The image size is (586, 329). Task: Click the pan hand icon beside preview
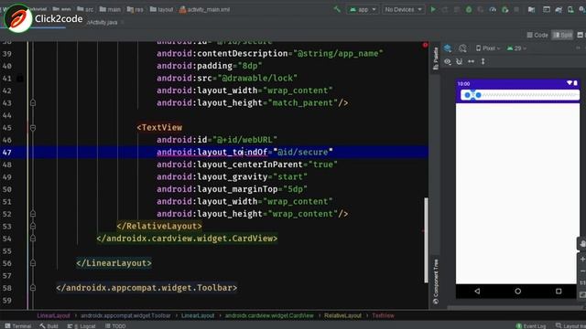(x=582, y=244)
